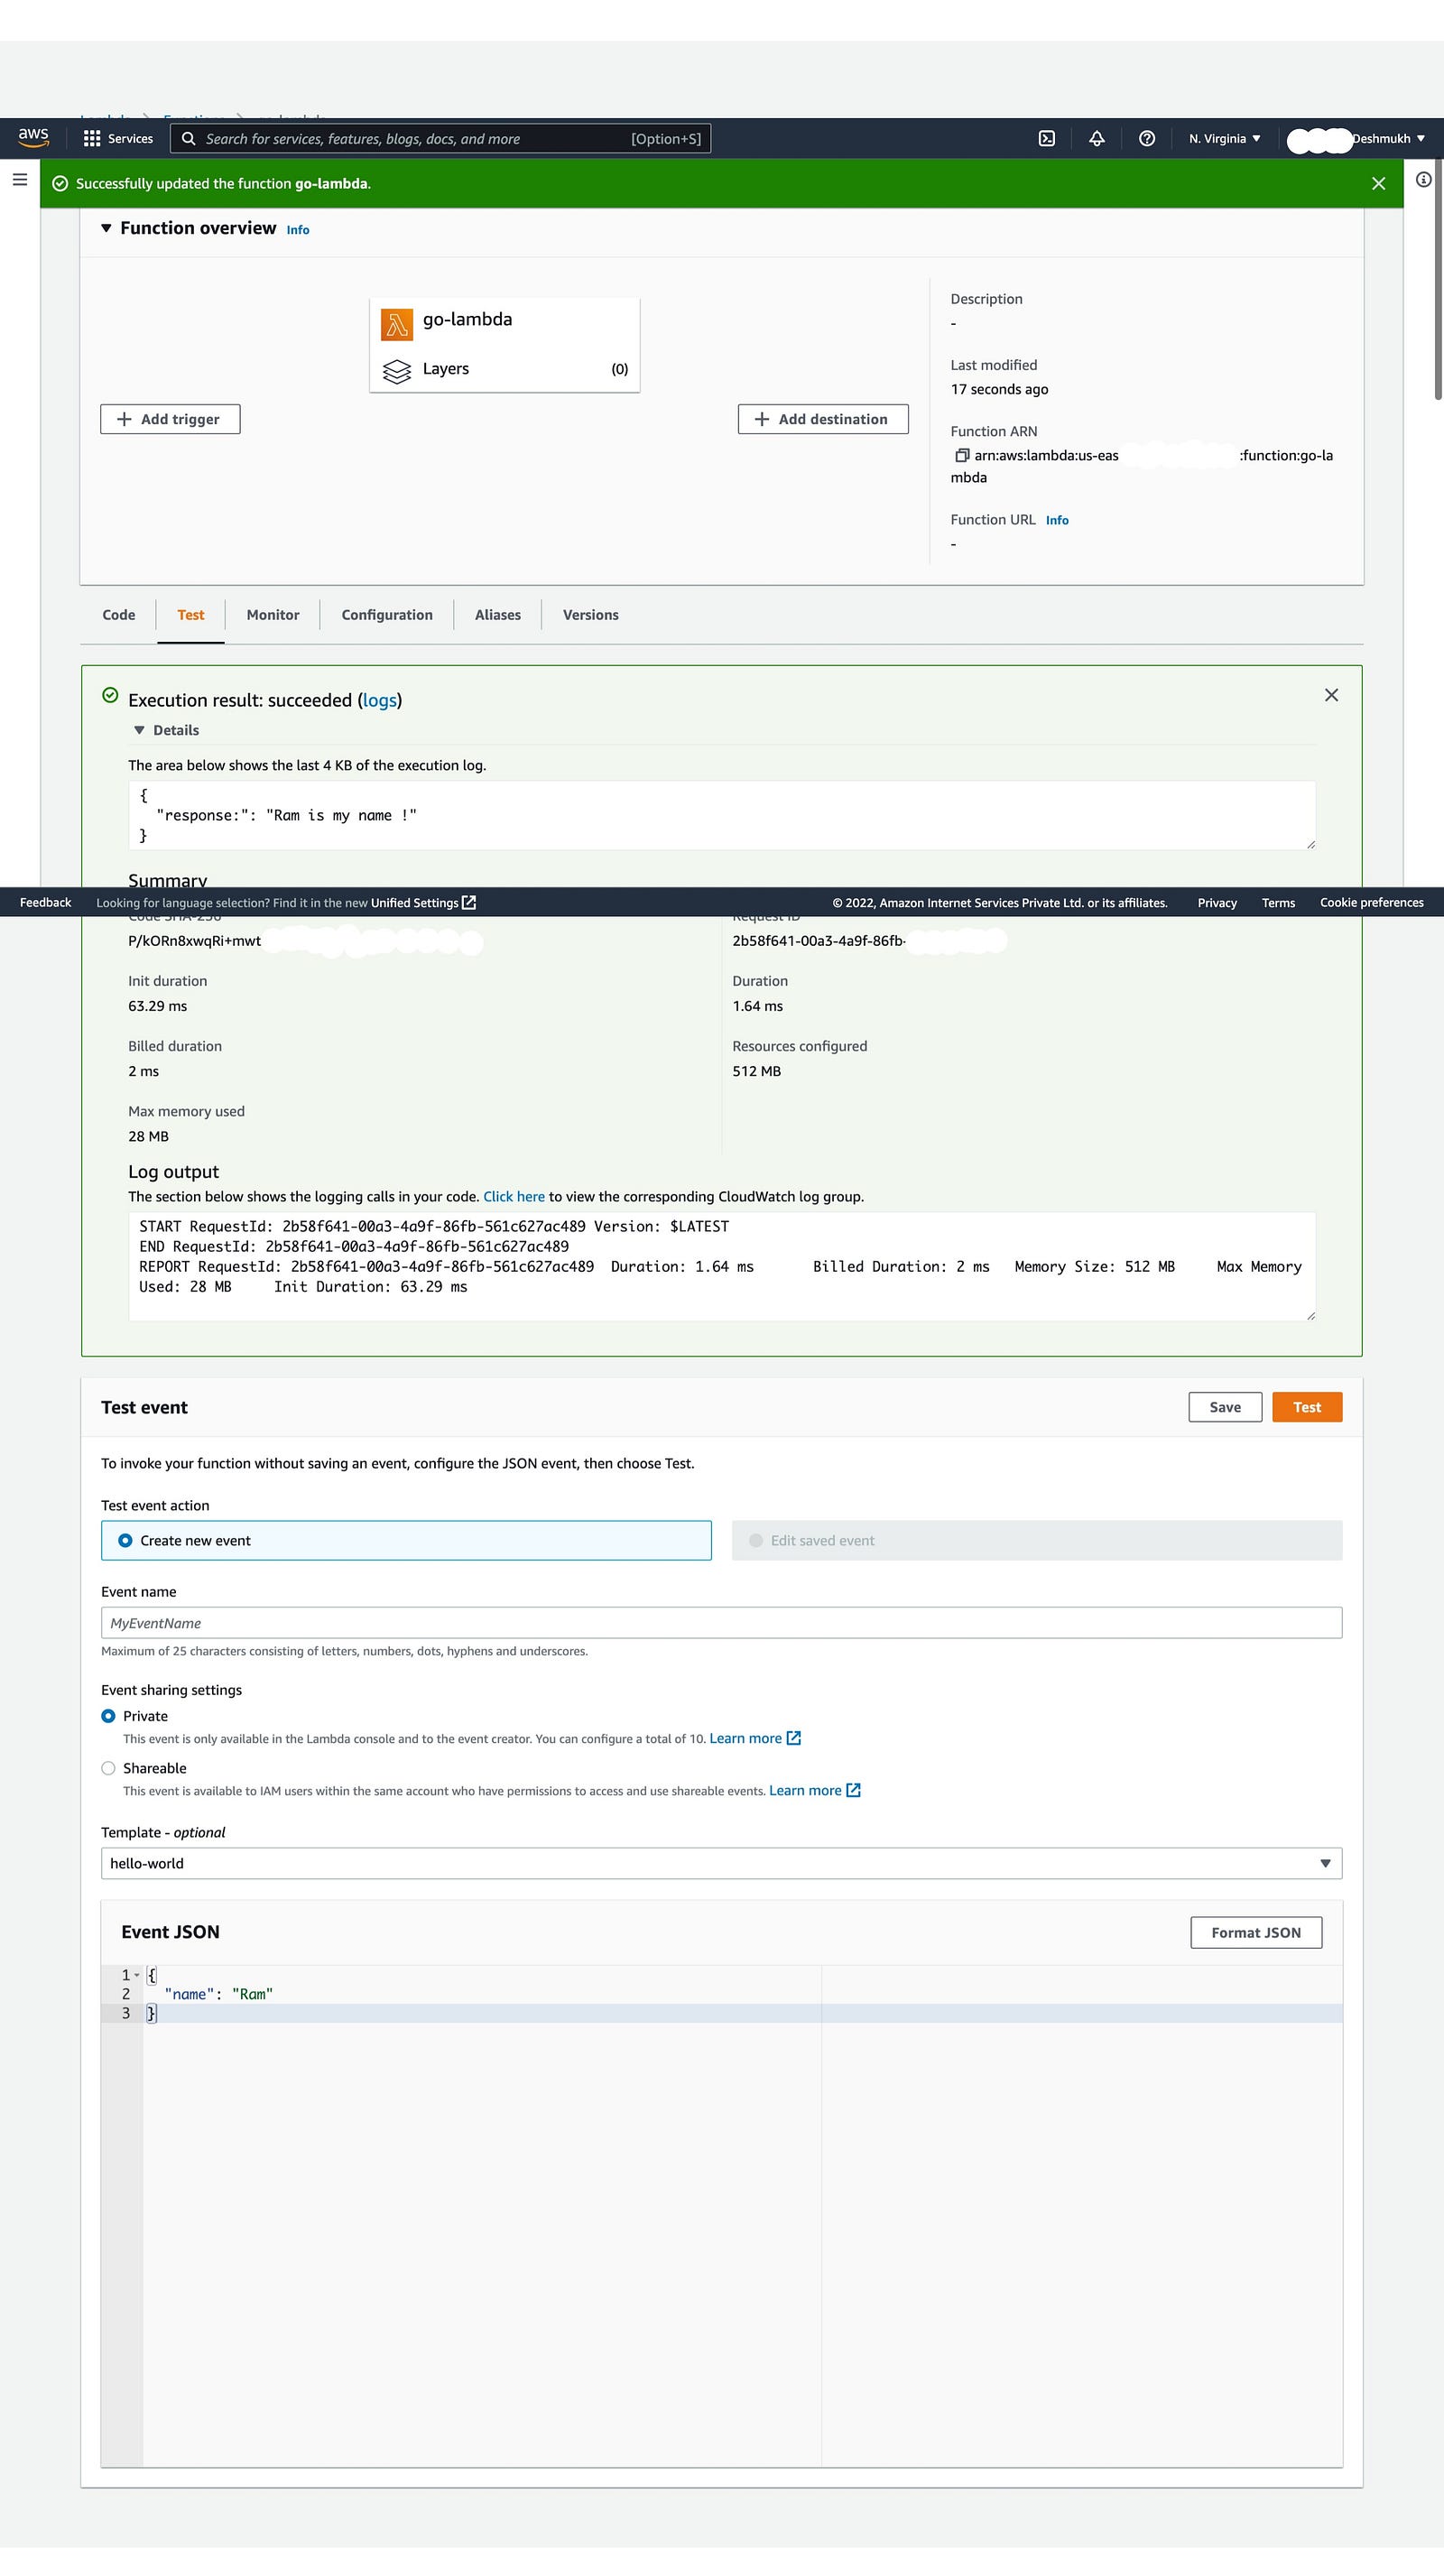
Task: Open the Aliases tab
Action: coord(498,615)
